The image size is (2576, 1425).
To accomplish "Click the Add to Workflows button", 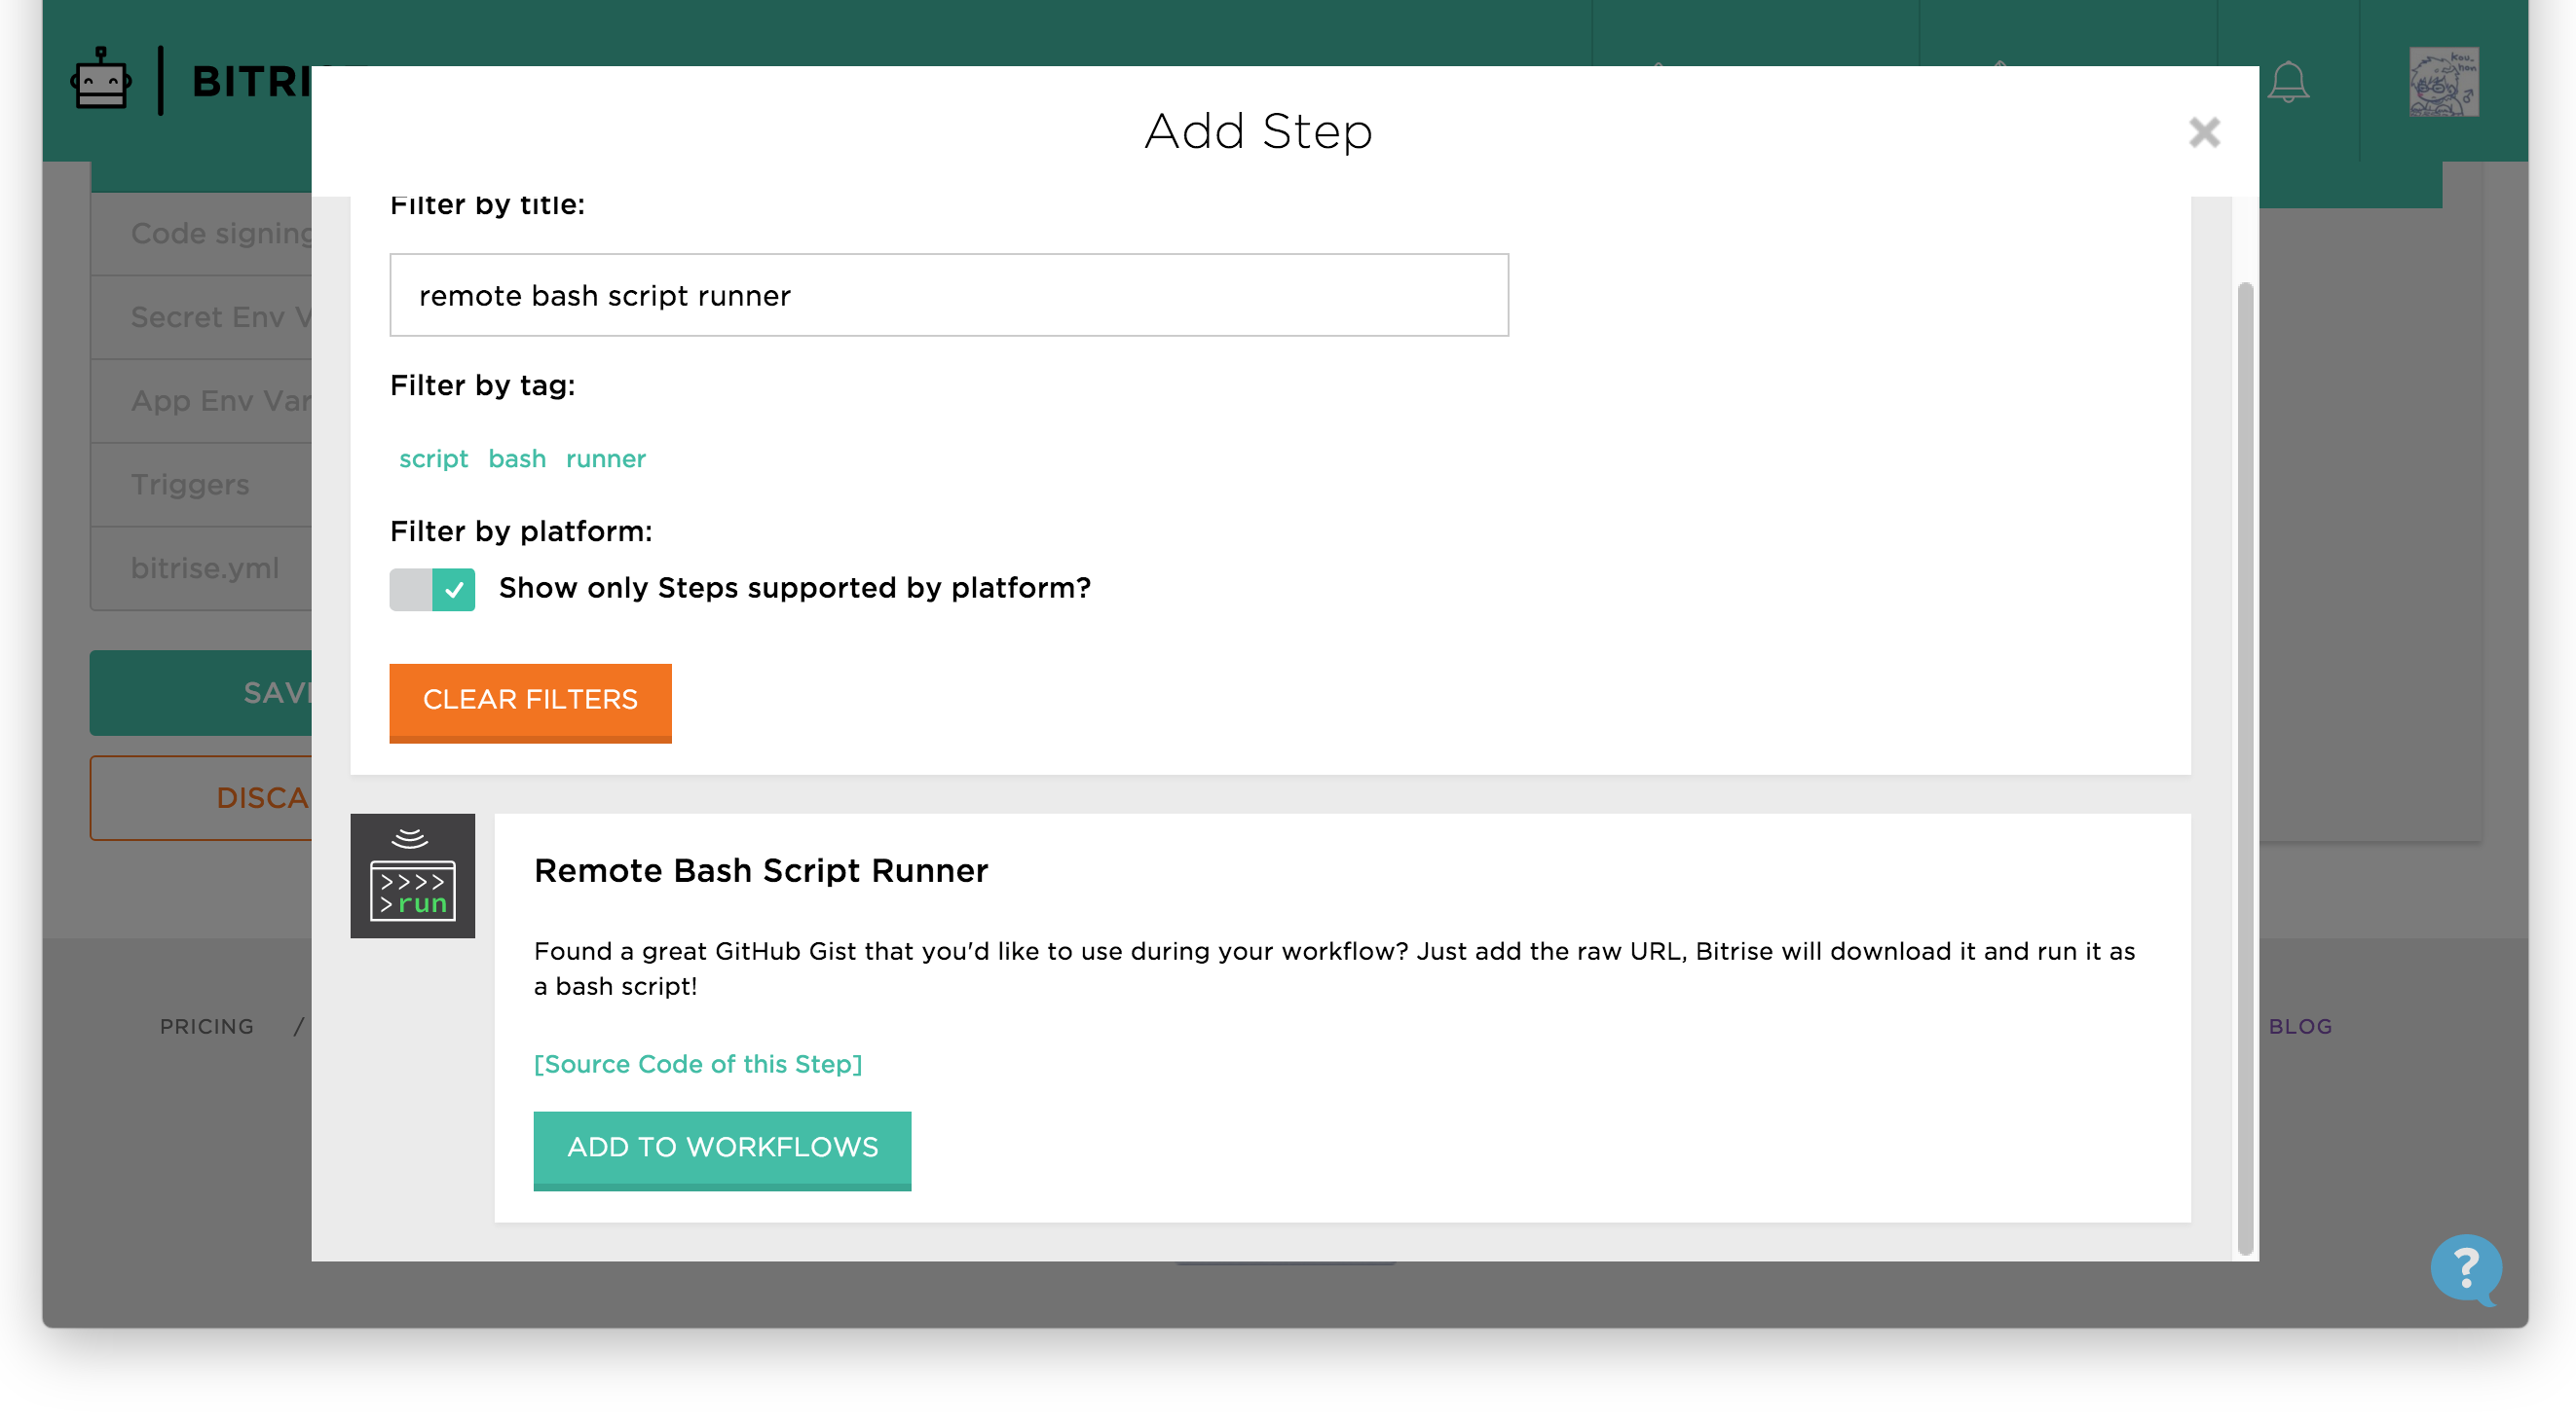I will click(x=722, y=1149).
